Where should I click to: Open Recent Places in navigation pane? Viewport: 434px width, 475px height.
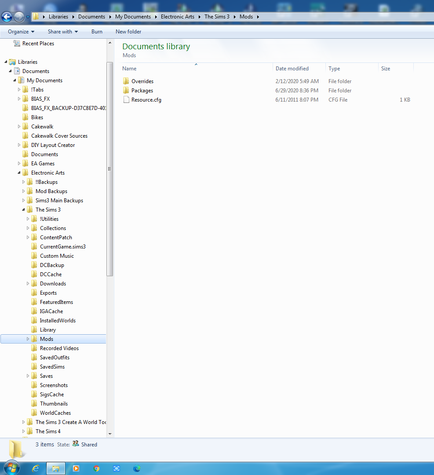tap(38, 44)
